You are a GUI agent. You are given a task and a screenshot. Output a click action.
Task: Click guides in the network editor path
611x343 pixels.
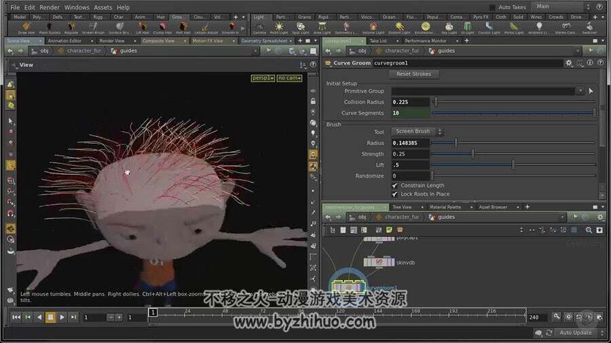(446, 218)
